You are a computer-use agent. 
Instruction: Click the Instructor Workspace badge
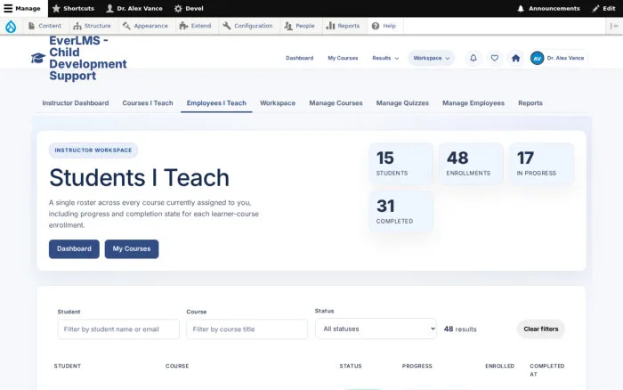pos(93,150)
